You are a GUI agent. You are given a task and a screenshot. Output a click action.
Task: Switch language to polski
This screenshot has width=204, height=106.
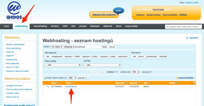[x=196, y=2]
